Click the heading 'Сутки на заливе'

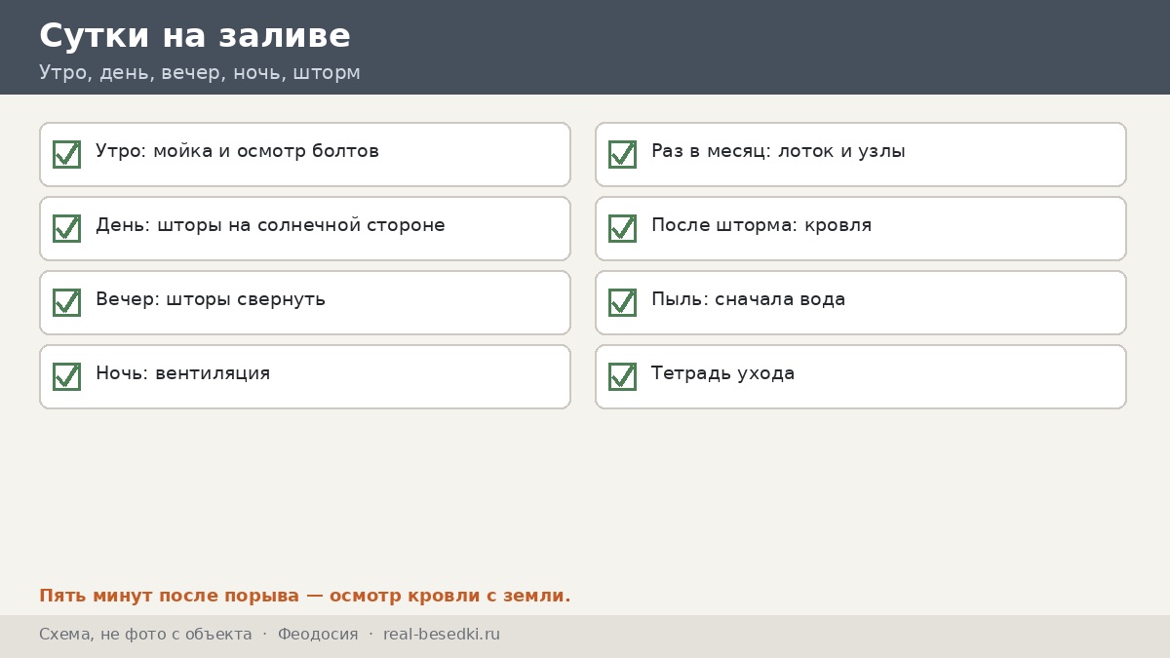pyautogui.click(x=195, y=36)
